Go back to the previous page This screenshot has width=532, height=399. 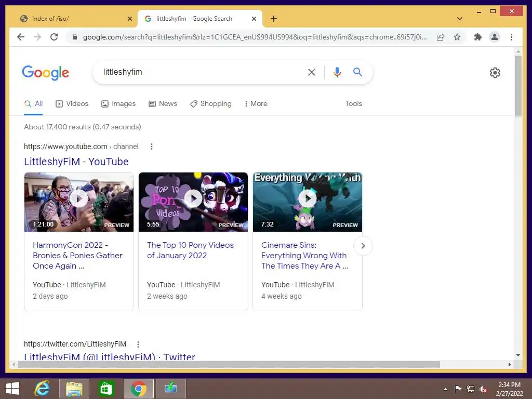(x=21, y=37)
